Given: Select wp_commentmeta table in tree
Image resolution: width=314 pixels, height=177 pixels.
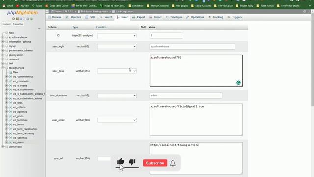Looking at the screenshot, I should 23,77.
